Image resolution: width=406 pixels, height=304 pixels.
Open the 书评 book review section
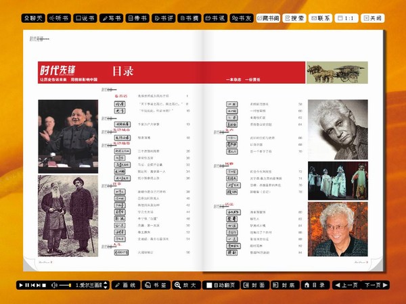pyautogui.click(x=164, y=18)
